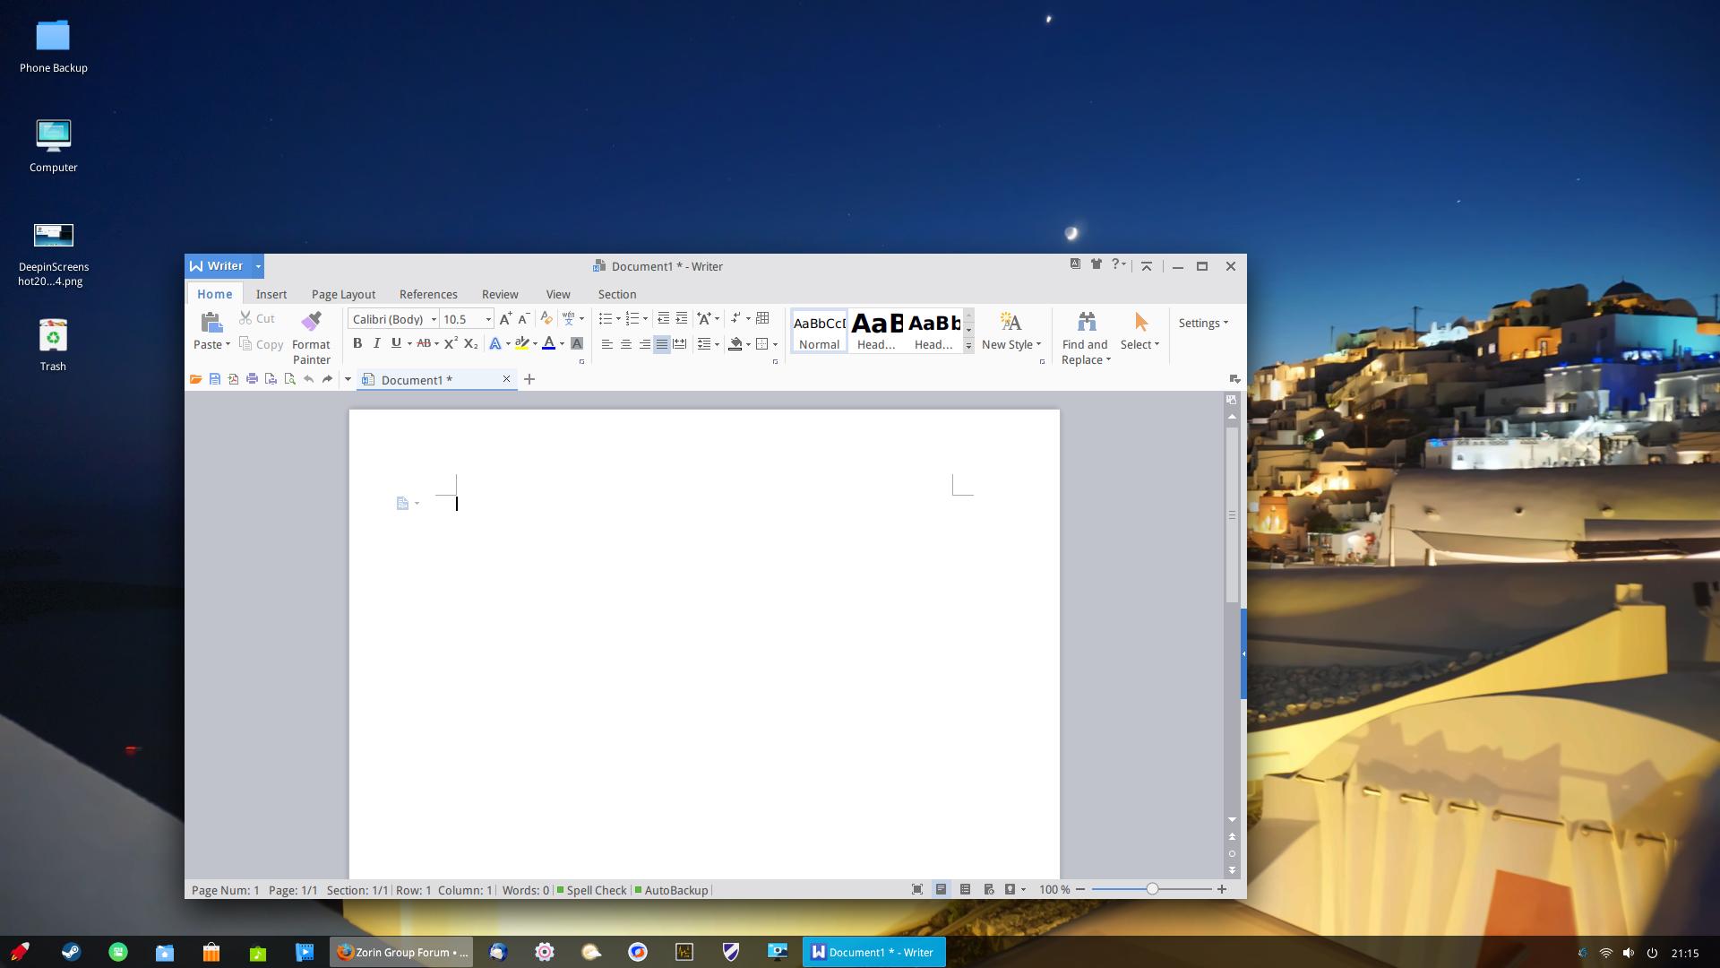Open the Settings dropdown
Image resolution: width=1720 pixels, height=968 pixels.
(x=1203, y=323)
